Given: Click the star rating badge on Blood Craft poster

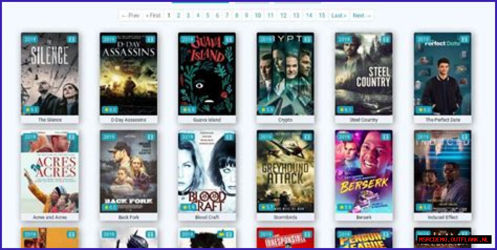Looking at the screenshot, I should [x=188, y=208].
